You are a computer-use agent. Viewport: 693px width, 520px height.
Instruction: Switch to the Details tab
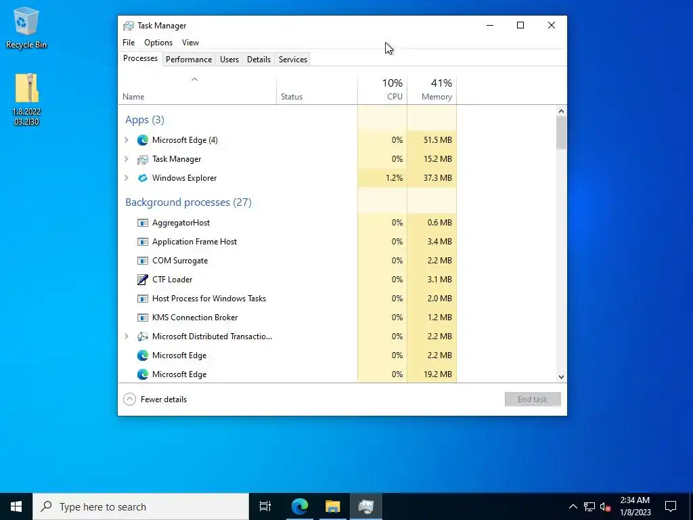coord(259,60)
